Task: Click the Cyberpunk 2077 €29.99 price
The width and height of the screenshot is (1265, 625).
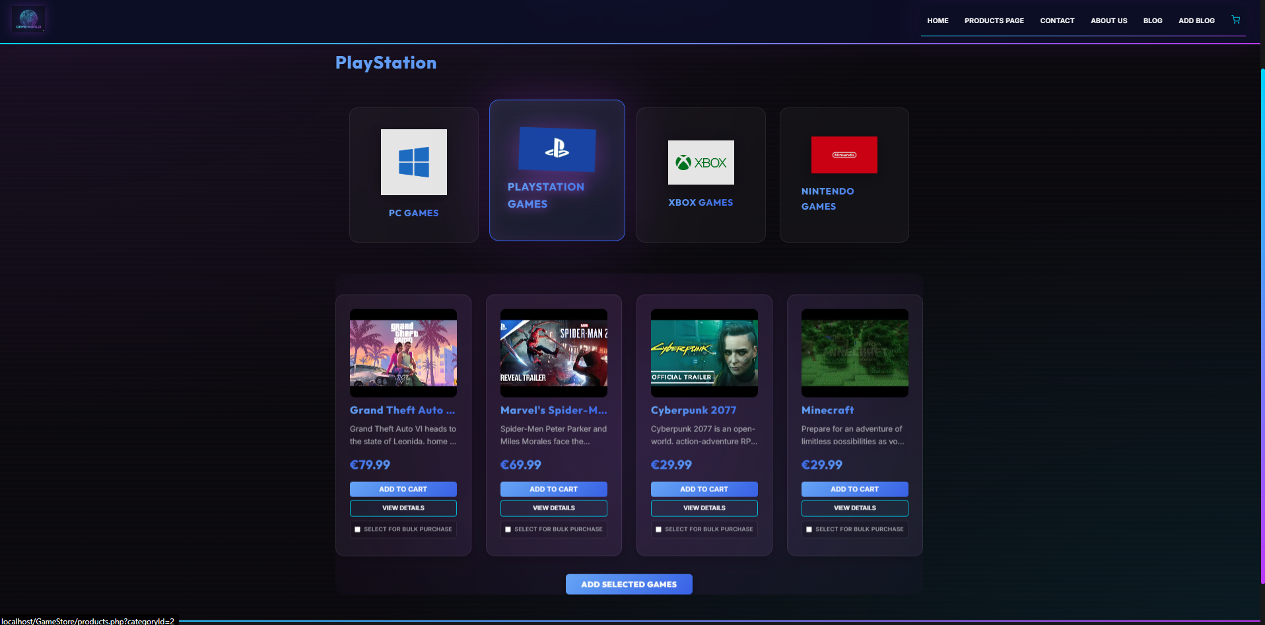Action: pos(671,465)
